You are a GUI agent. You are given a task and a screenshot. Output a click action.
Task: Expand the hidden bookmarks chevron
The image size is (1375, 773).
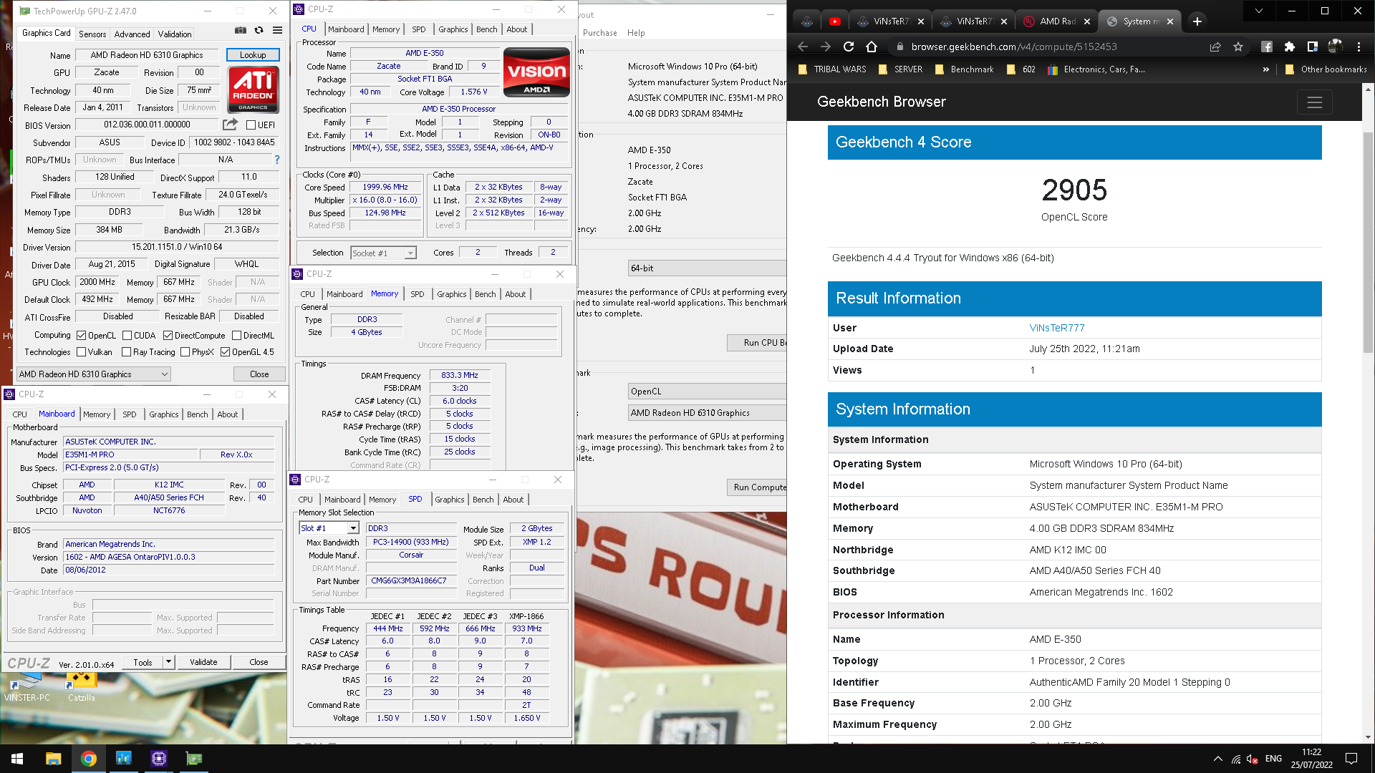[1266, 69]
